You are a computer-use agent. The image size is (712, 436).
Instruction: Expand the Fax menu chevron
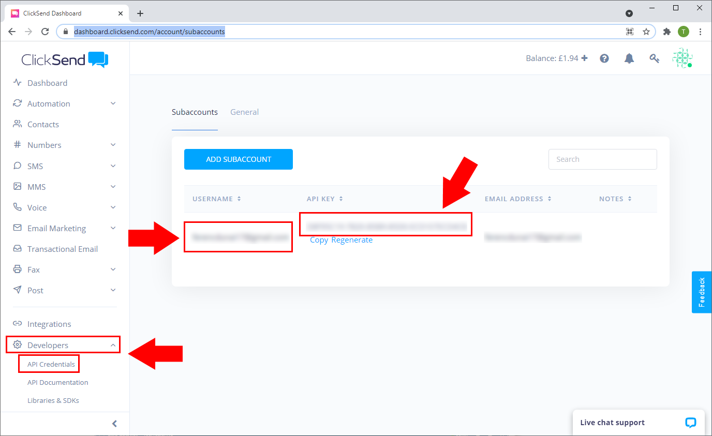point(113,269)
